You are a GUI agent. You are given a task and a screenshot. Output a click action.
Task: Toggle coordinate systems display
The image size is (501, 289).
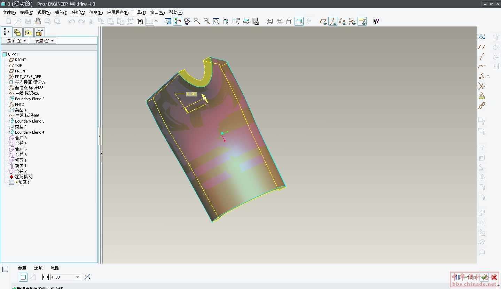click(x=352, y=21)
